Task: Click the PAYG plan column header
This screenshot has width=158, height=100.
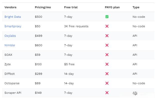Action: pyautogui.click(x=112, y=7)
